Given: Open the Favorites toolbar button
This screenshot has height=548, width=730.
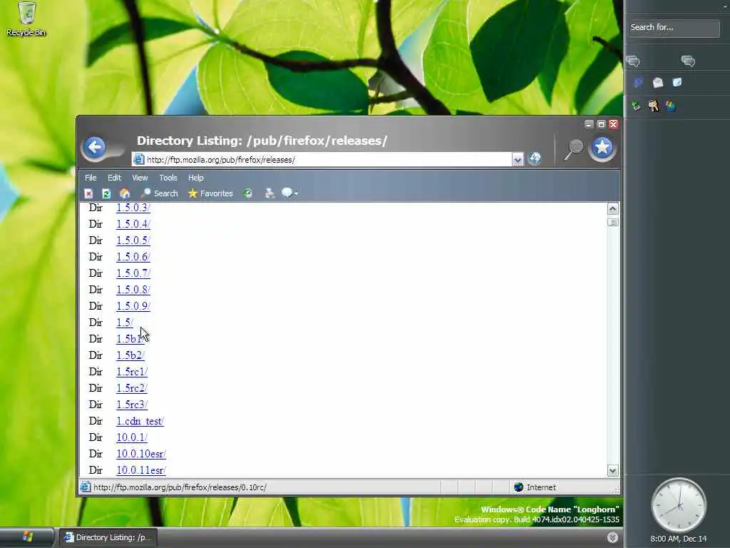Looking at the screenshot, I should click(210, 193).
